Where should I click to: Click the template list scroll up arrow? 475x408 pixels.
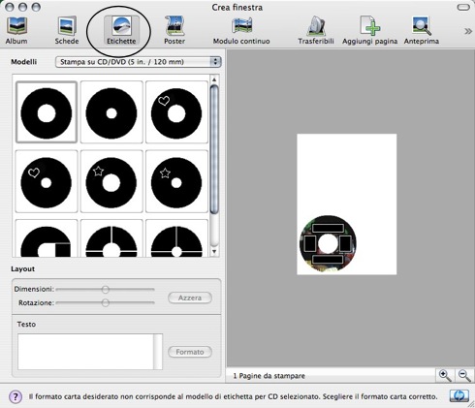[214, 79]
